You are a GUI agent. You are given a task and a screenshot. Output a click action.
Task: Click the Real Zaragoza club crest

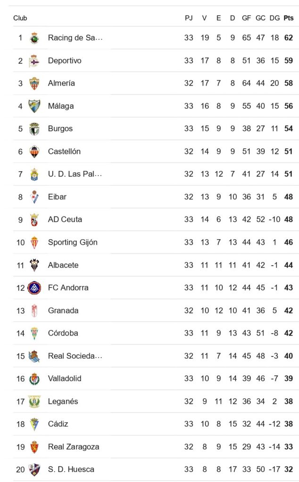click(34, 447)
